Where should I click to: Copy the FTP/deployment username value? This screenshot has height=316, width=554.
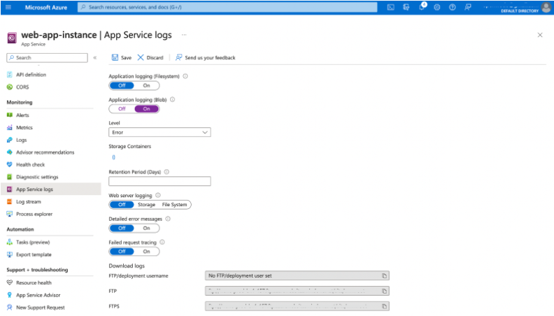click(x=384, y=275)
